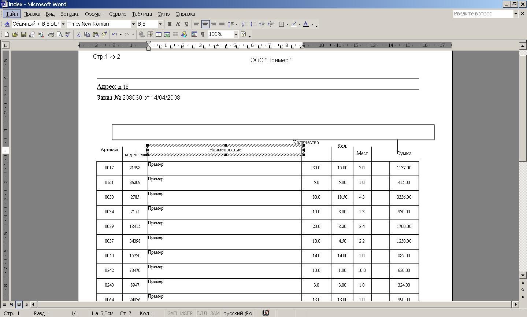Toggle show paragraph marks (¶)
Viewport: 527px width, 317px height.
coord(202,34)
